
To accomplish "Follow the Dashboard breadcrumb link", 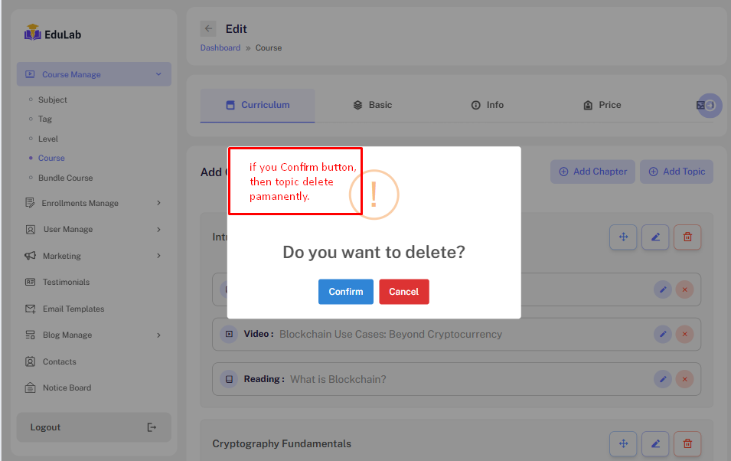I will (x=220, y=47).
